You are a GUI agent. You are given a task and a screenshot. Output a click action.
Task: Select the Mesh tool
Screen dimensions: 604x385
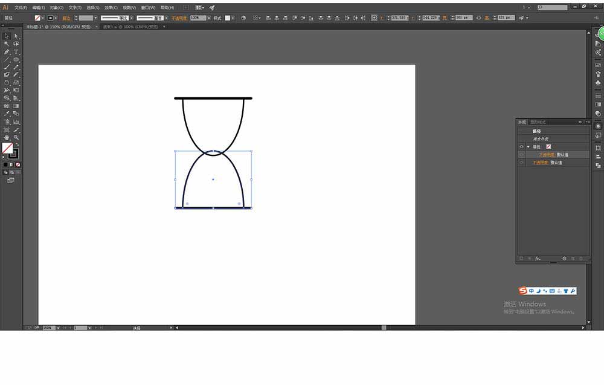[7, 106]
